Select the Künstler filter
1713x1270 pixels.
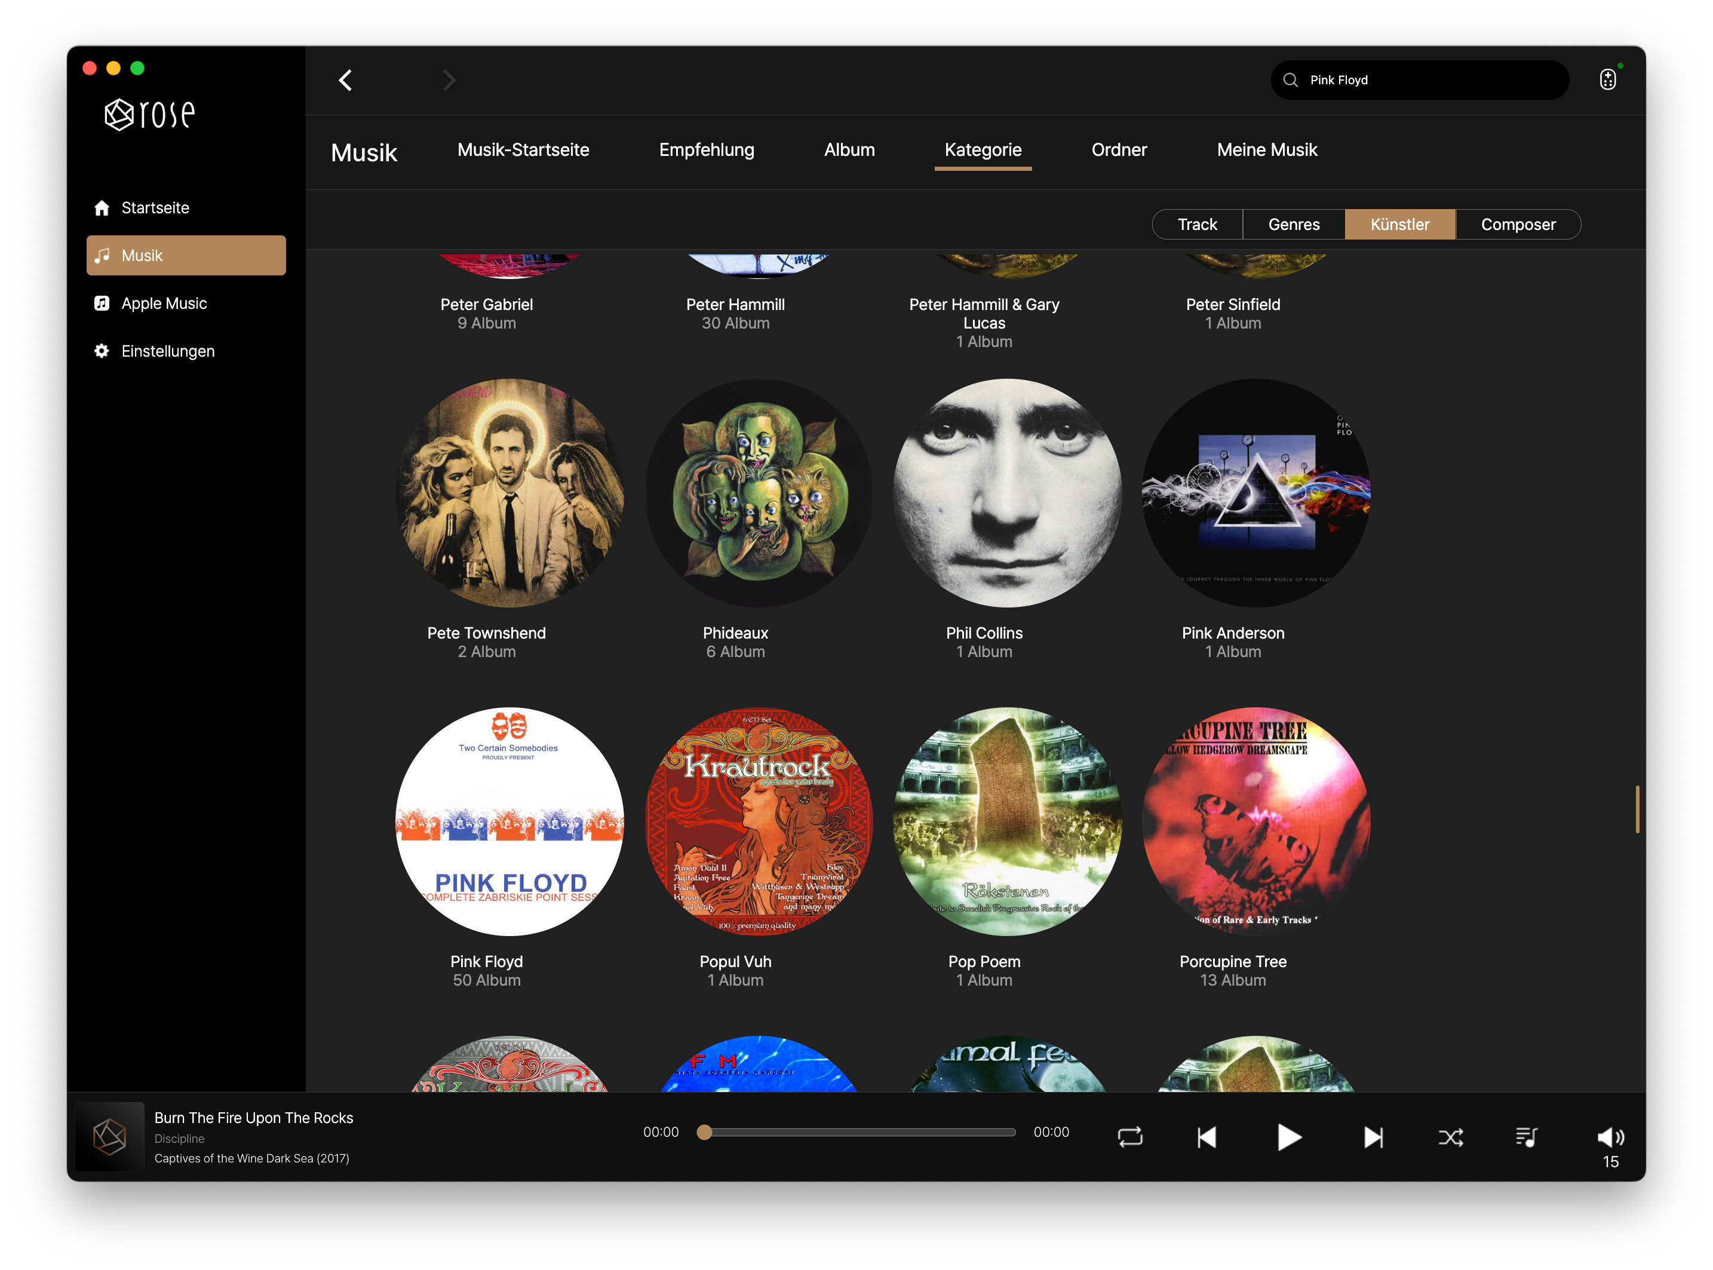point(1399,225)
